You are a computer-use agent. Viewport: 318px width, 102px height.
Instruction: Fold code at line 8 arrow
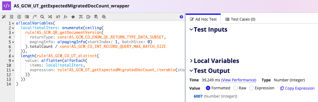tap(13, 56)
